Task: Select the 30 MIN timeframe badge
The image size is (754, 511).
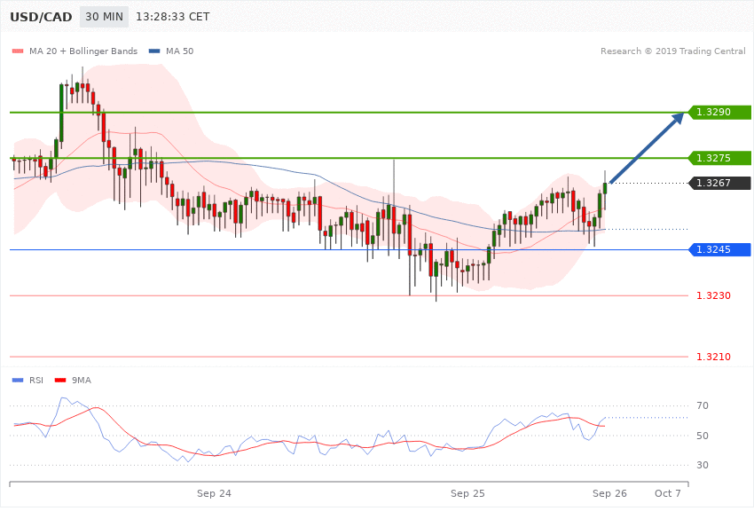Action: (x=104, y=17)
